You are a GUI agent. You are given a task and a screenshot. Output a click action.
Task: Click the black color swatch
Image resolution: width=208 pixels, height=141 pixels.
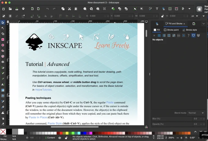[9, 132]
